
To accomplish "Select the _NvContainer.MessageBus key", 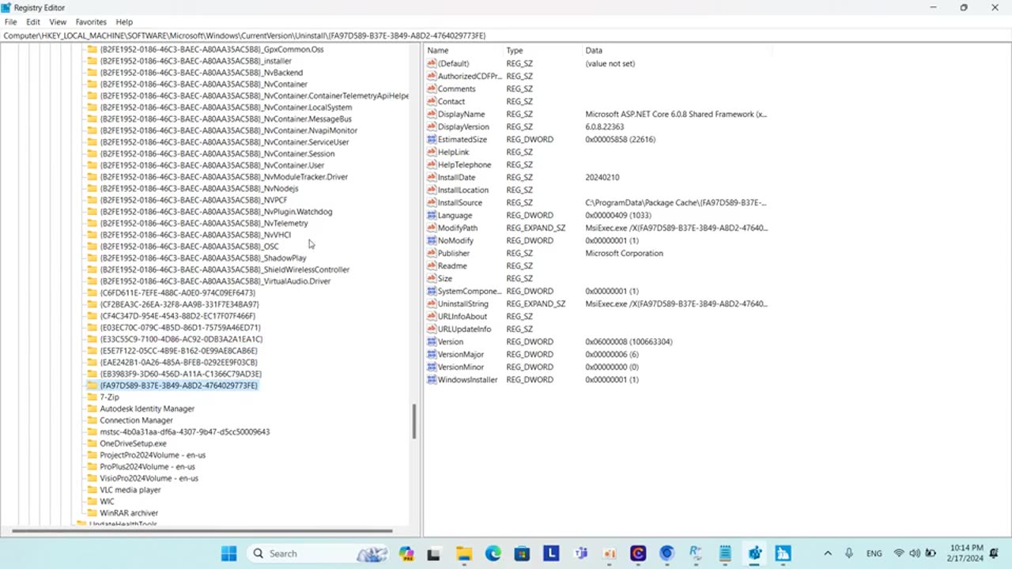I will (x=225, y=119).
